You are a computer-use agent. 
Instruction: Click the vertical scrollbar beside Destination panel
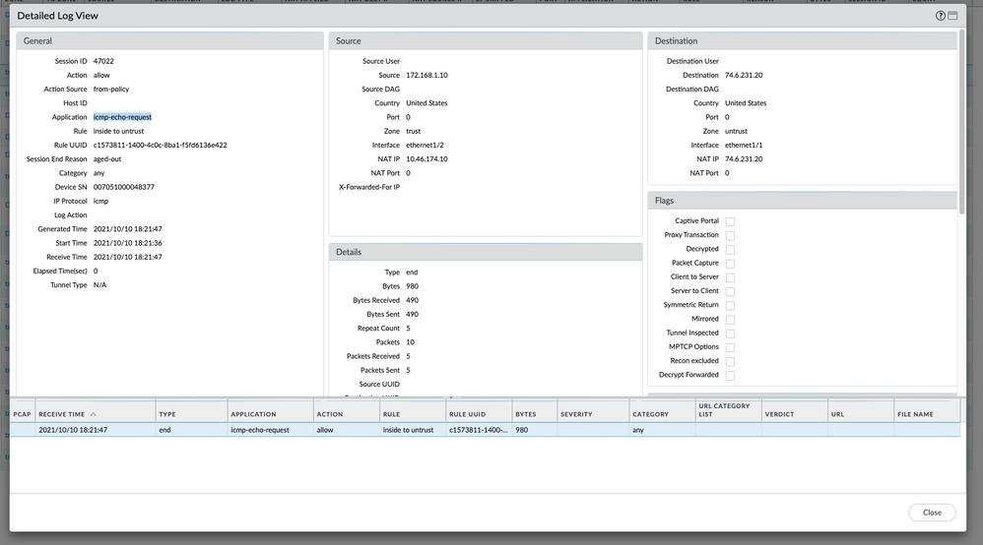[961, 118]
